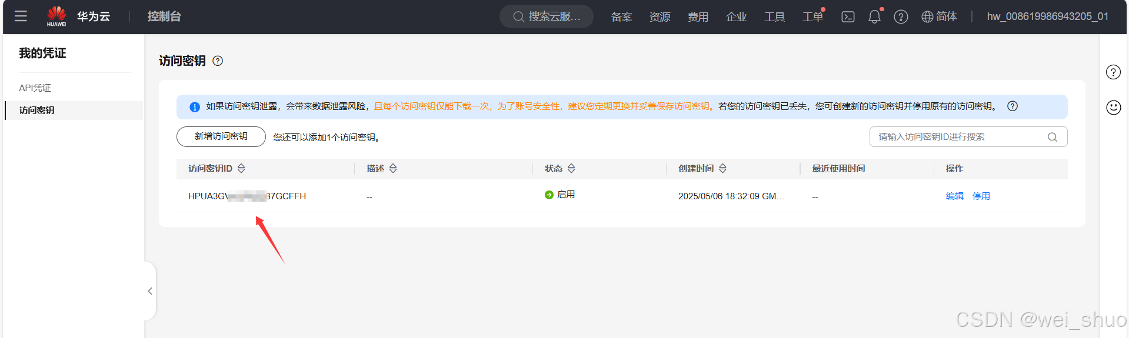Open the hamburger navigation menu
The height and width of the screenshot is (338, 1129).
point(21,16)
